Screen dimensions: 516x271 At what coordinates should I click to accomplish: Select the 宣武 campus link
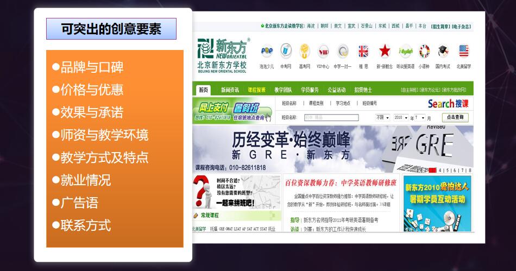[x=351, y=26]
